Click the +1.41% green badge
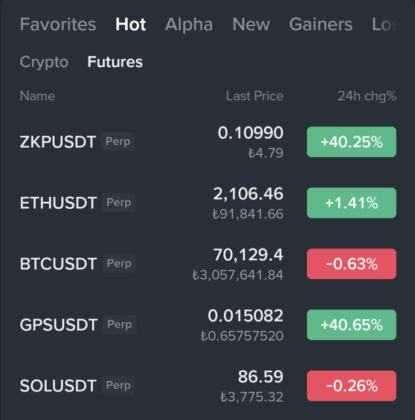 [x=351, y=203]
